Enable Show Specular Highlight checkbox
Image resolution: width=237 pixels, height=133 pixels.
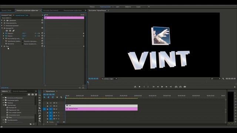tap(23, 41)
